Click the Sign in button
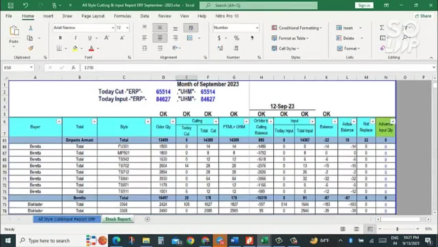The width and height of the screenshot is (438, 247). [364, 5]
